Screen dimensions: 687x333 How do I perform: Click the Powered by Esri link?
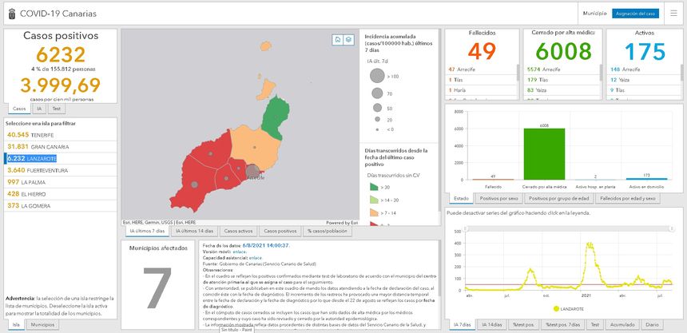click(x=342, y=223)
